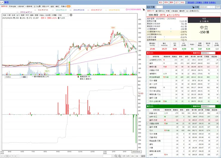Switch to the 主力地圖 tab

[37, 7]
